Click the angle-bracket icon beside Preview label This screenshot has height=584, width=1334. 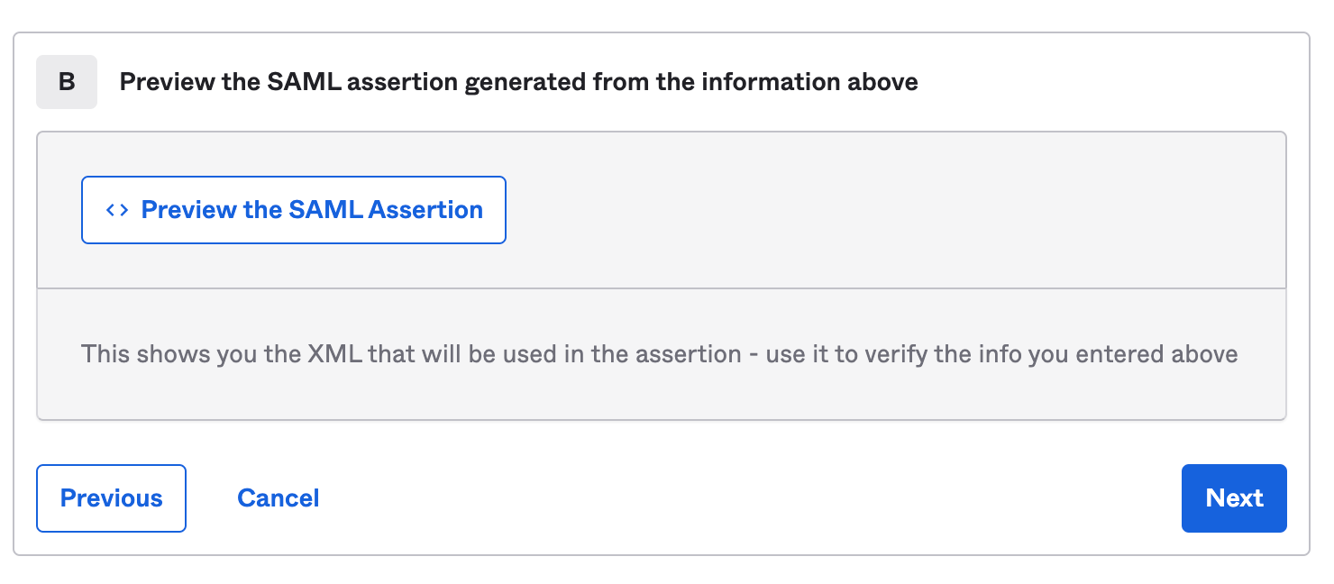pyautogui.click(x=117, y=210)
